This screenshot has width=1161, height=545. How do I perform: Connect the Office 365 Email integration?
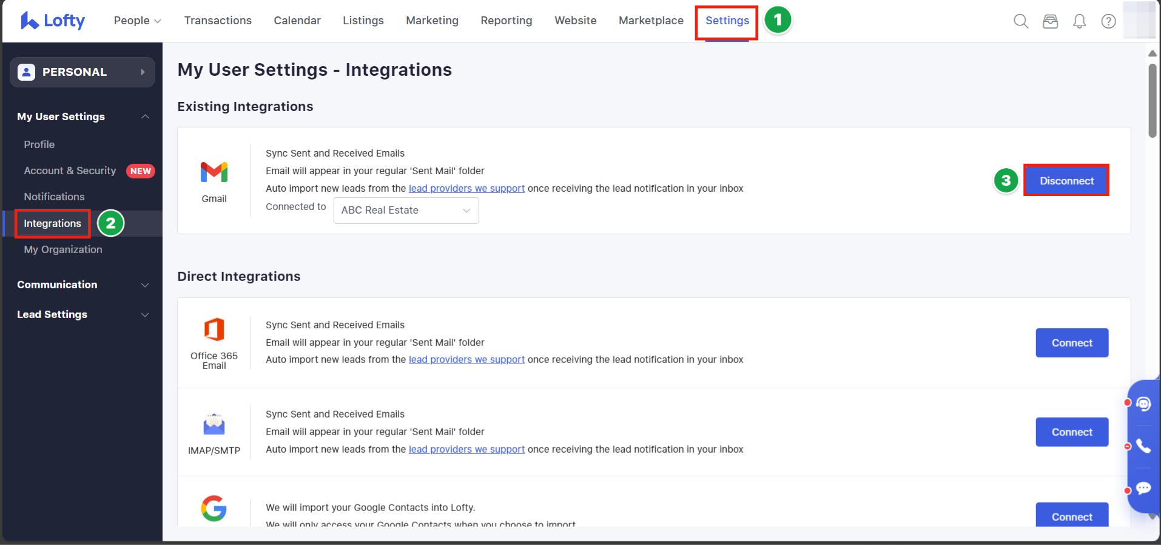(x=1072, y=343)
